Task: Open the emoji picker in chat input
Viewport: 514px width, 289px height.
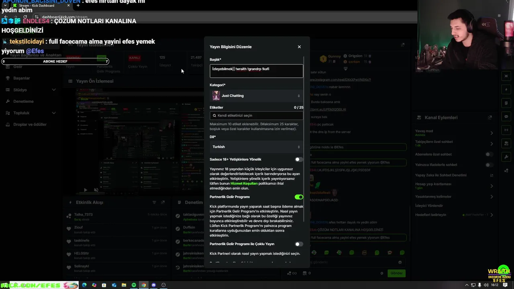Action: point(400,263)
